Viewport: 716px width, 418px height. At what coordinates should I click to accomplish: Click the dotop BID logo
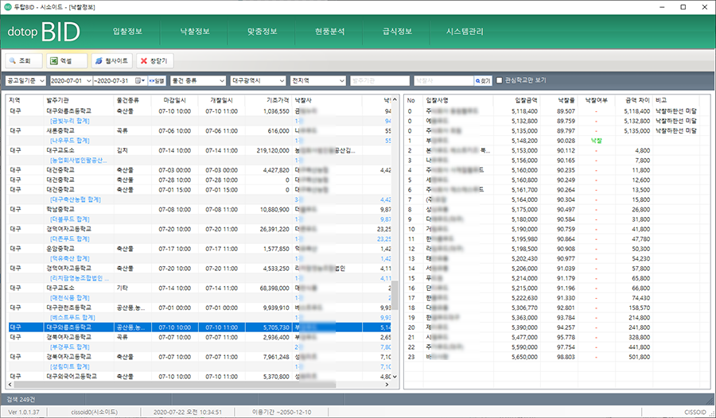(44, 32)
